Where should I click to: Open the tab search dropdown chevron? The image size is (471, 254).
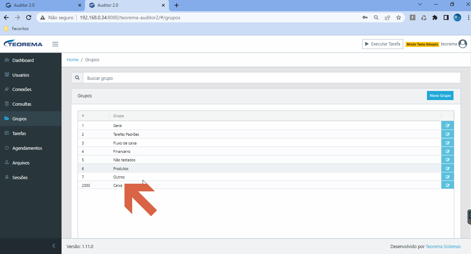(x=420, y=5)
